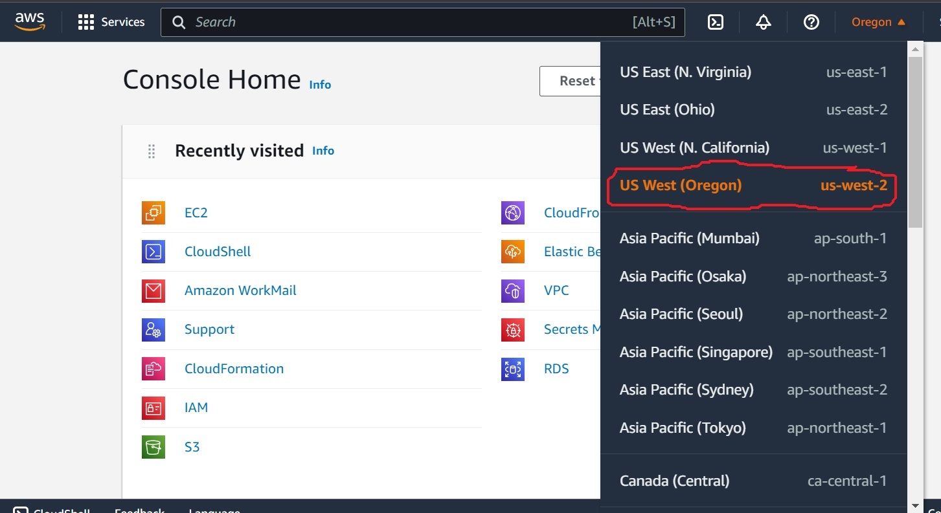This screenshot has width=941, height=513.
Task: Select Asia Pacific (Mumbai) region
Action: tap(753, 238)
